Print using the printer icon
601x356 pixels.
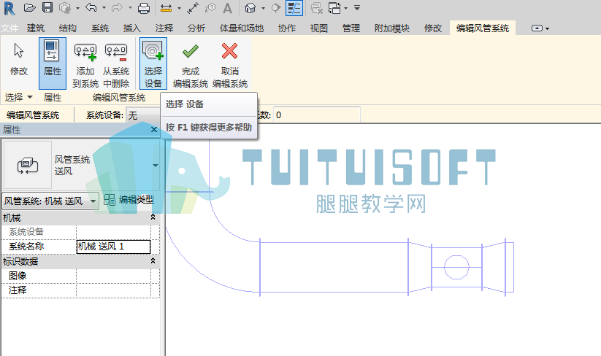144,7
